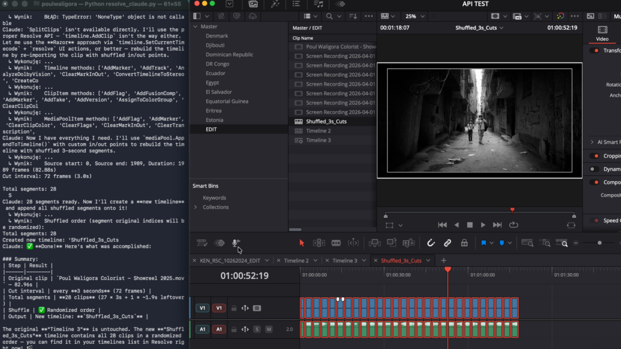Screen dimensions: 621x349
Task: Select the Trim Edit mode tool
Action: coord(318,242)
